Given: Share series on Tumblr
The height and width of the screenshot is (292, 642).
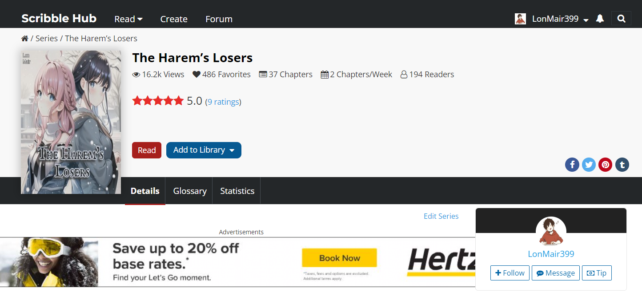Looking at the screenshot, I should [x=622, y=165].
